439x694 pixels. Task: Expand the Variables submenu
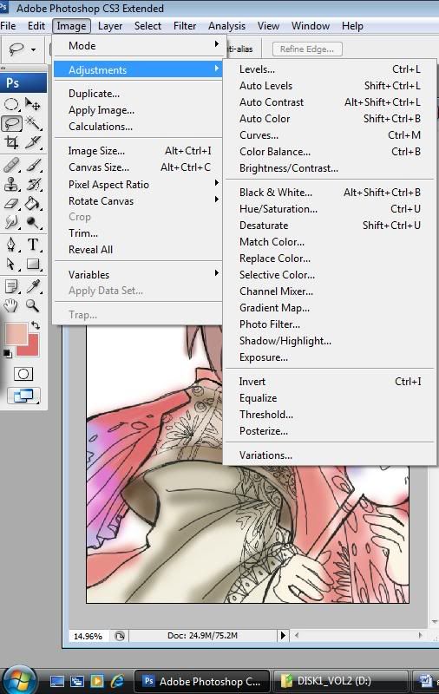(138, 274)
